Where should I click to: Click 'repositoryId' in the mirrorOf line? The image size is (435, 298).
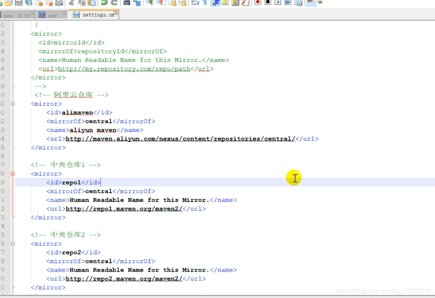[101, 51]
